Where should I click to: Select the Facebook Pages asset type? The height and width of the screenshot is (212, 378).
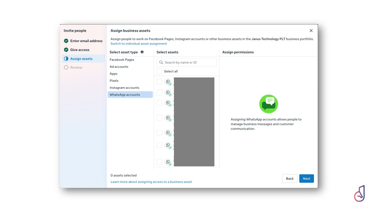tap(130, 60)
